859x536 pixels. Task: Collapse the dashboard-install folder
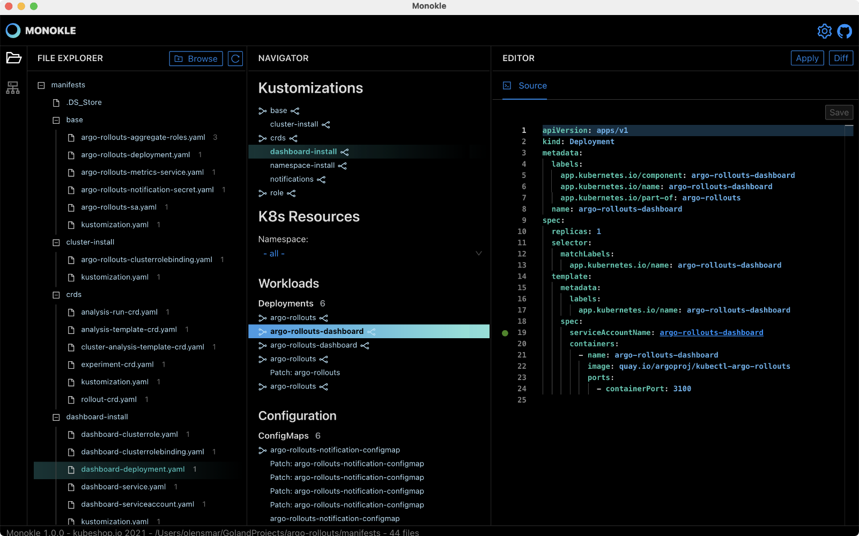pos(56,417)
